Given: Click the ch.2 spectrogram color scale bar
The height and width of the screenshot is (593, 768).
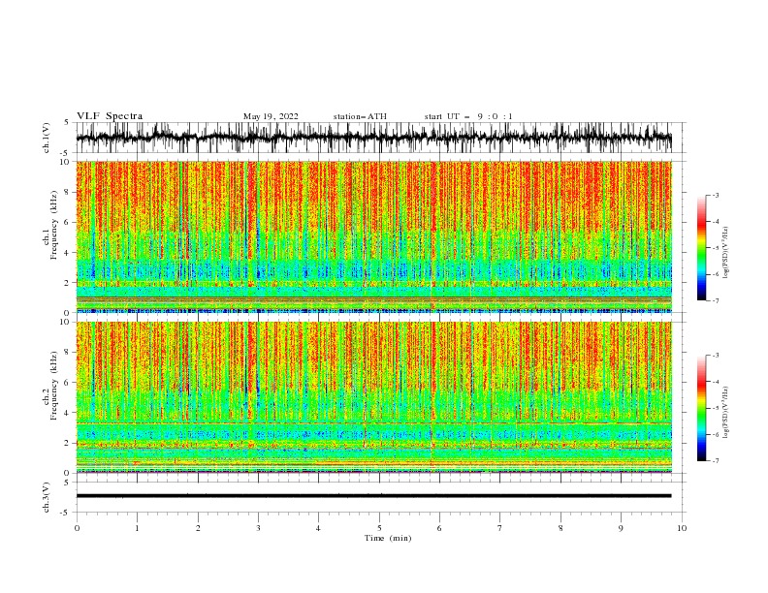Looking at the screenshot, I should [x=701, y=408].
